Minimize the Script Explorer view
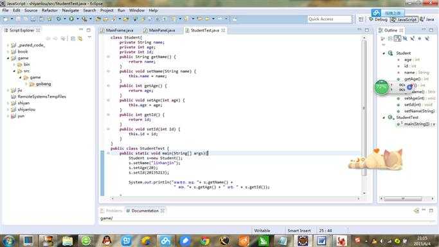This screenshot has height=247, width=439. point(81,30)
